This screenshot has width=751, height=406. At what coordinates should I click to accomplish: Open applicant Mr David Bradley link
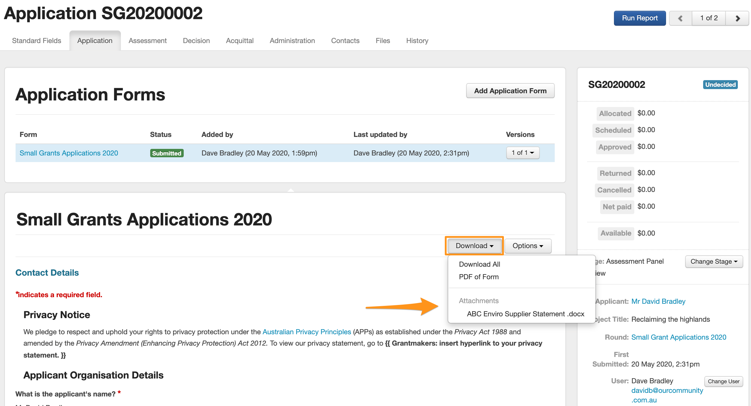[658, 301]
